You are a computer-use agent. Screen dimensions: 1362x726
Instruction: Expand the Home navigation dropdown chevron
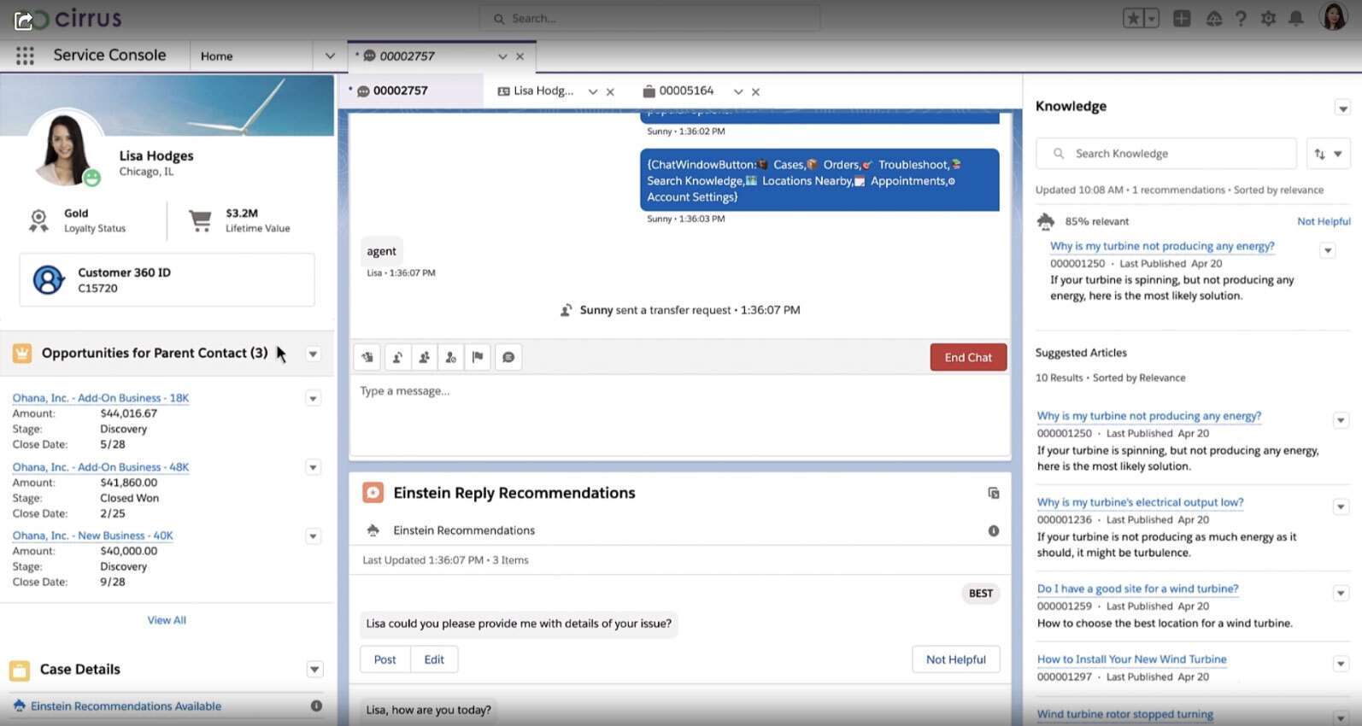coord(330,56)
